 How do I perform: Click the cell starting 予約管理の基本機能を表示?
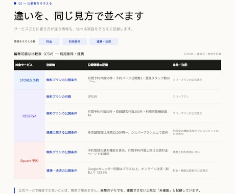[x=128, y=152]
